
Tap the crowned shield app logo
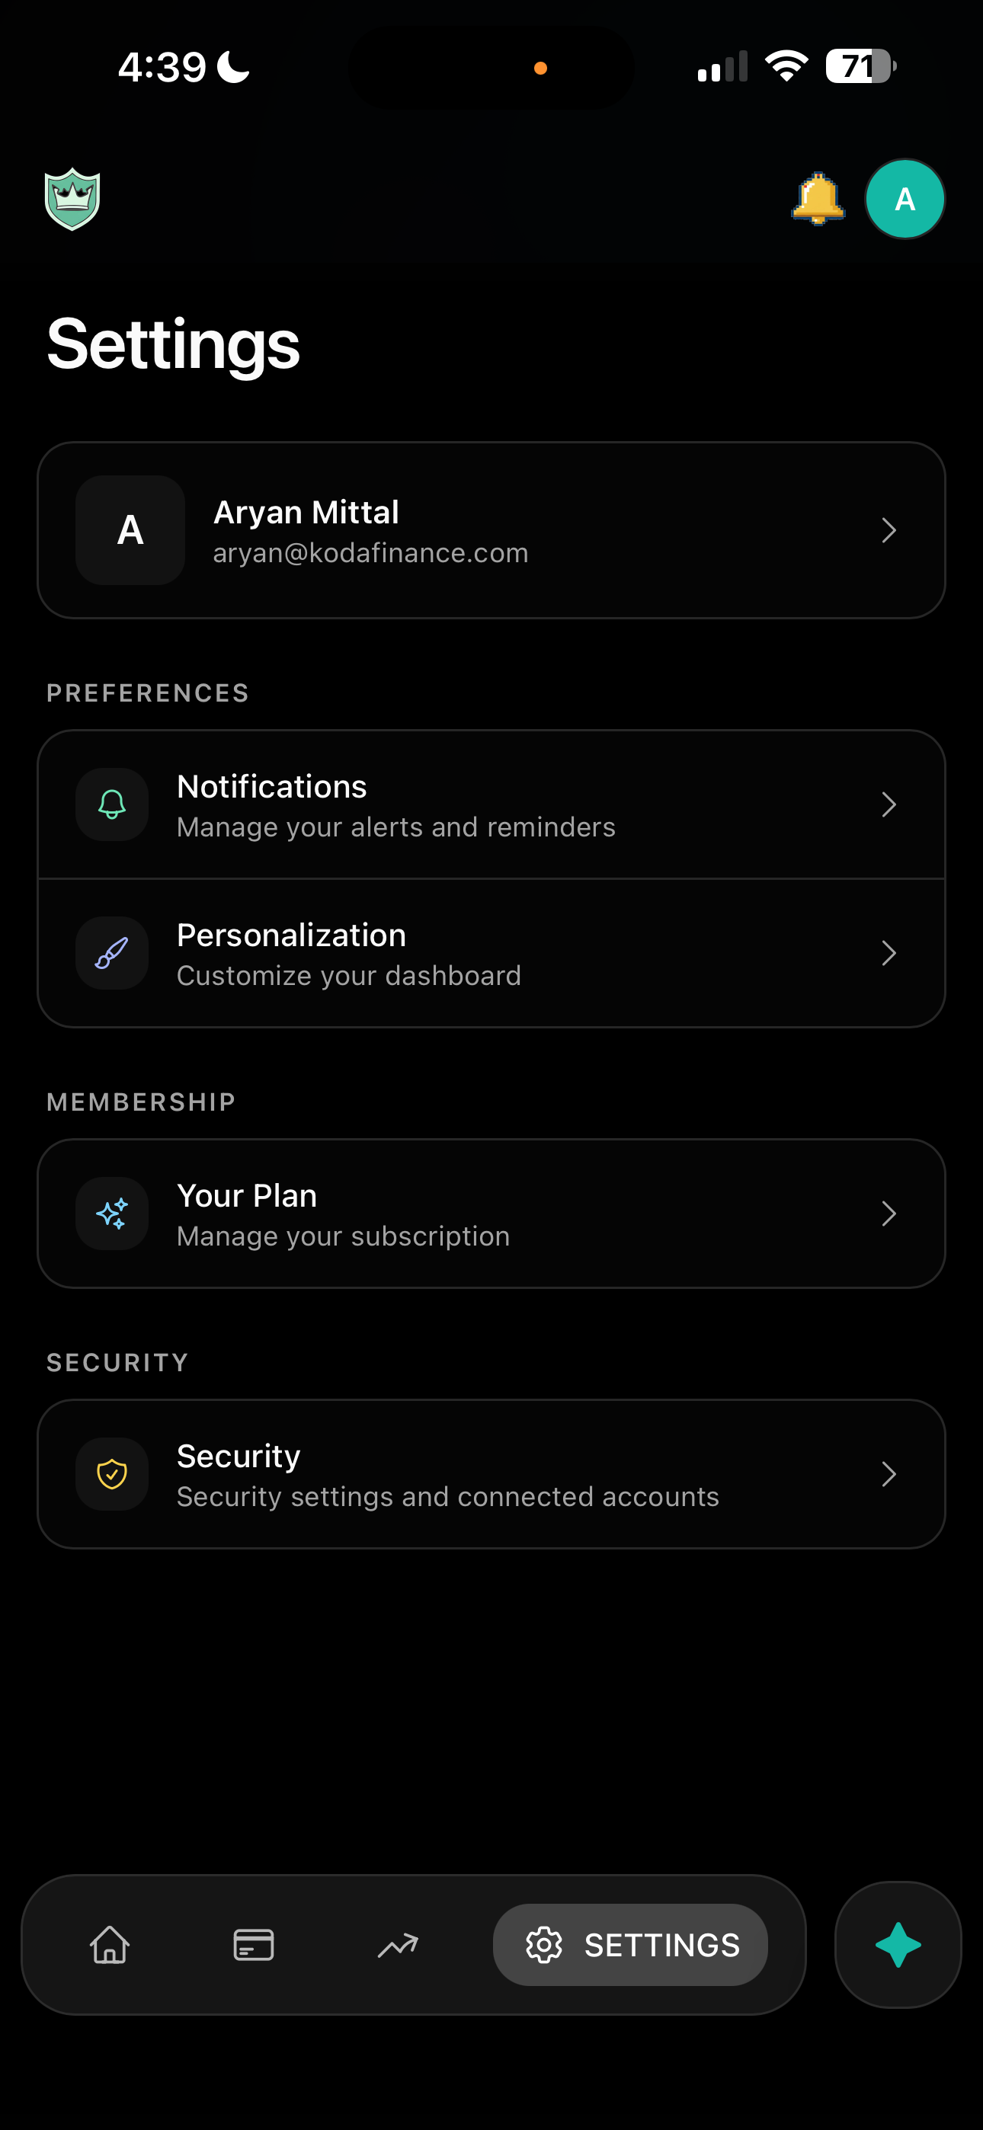(73, 200)
